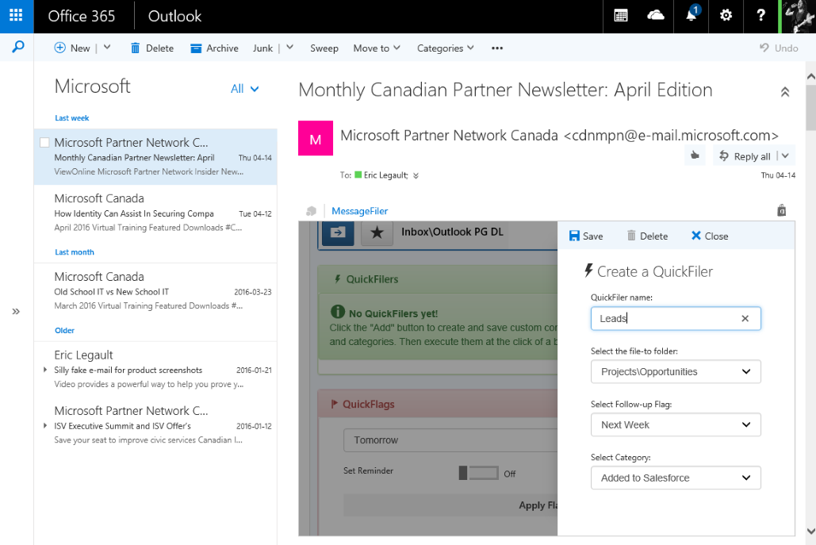Open Microsoft Canada 'How Identity Can Assist' email

(155, 213)
